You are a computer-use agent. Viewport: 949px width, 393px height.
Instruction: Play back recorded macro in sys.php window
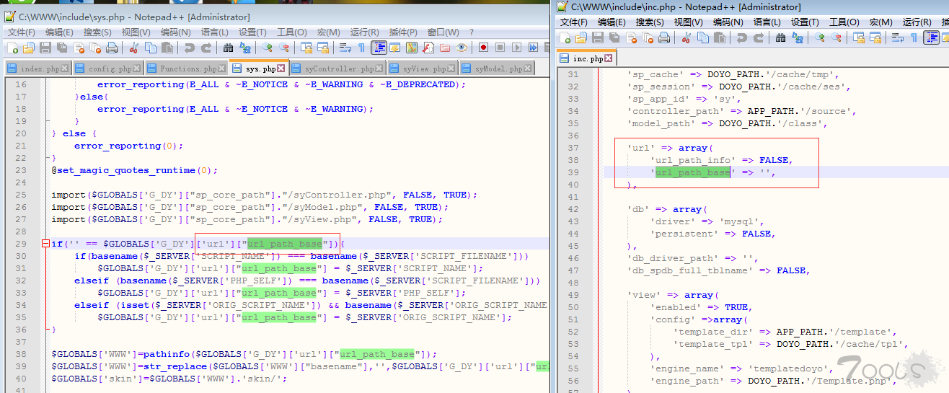click(x=516, y=48)
